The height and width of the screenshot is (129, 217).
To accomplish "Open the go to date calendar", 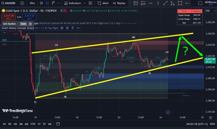I will coord(58,124).
